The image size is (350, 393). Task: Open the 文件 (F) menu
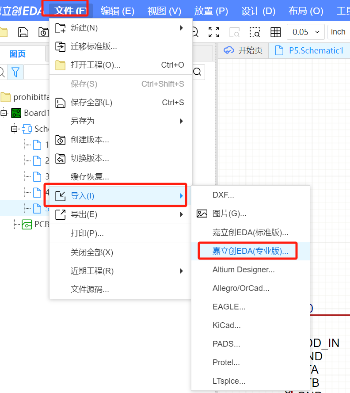tap(71, 11)
